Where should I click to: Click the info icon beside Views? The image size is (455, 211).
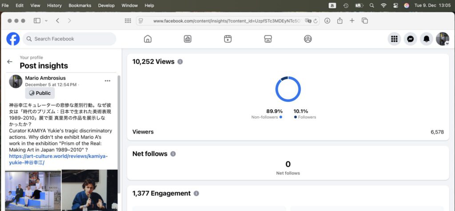tap(180, 62)
